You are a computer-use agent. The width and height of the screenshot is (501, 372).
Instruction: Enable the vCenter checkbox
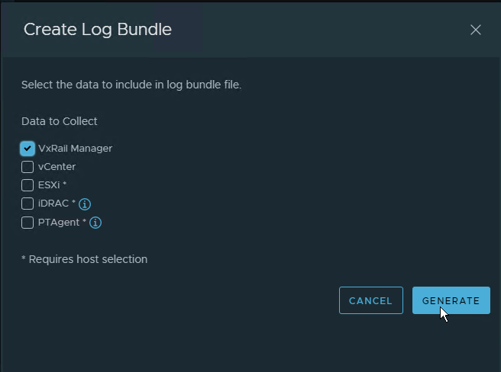click(x=27, y=167)
